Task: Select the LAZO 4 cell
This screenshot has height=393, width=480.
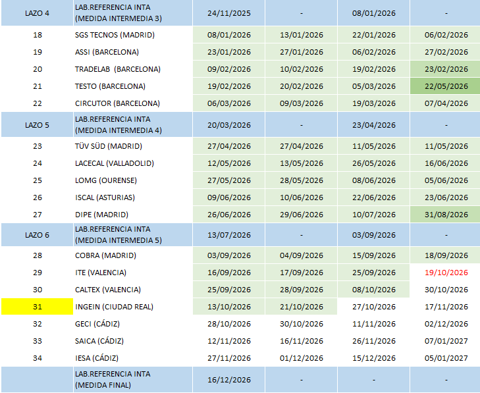Action: pyautogui.click(x=37, y=13)
